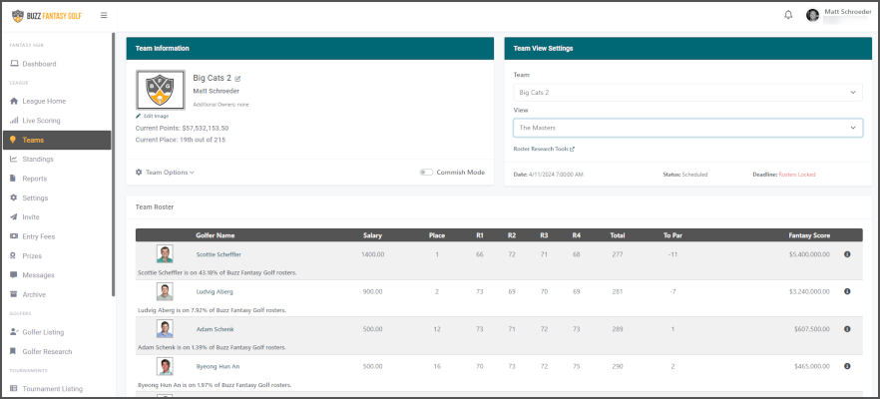Viewport: 880px width, 399px height.
Task: Click the Matt Schroeder username at top right
Action: click(848, 11)
